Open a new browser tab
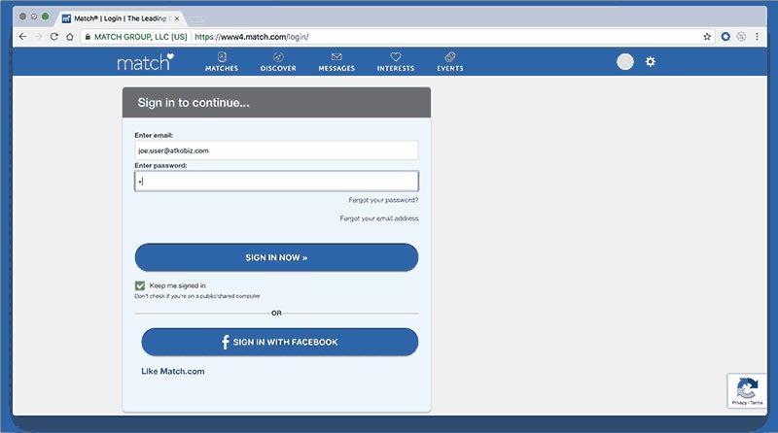Viewport: 778px width, 433px height. (196, 19)
